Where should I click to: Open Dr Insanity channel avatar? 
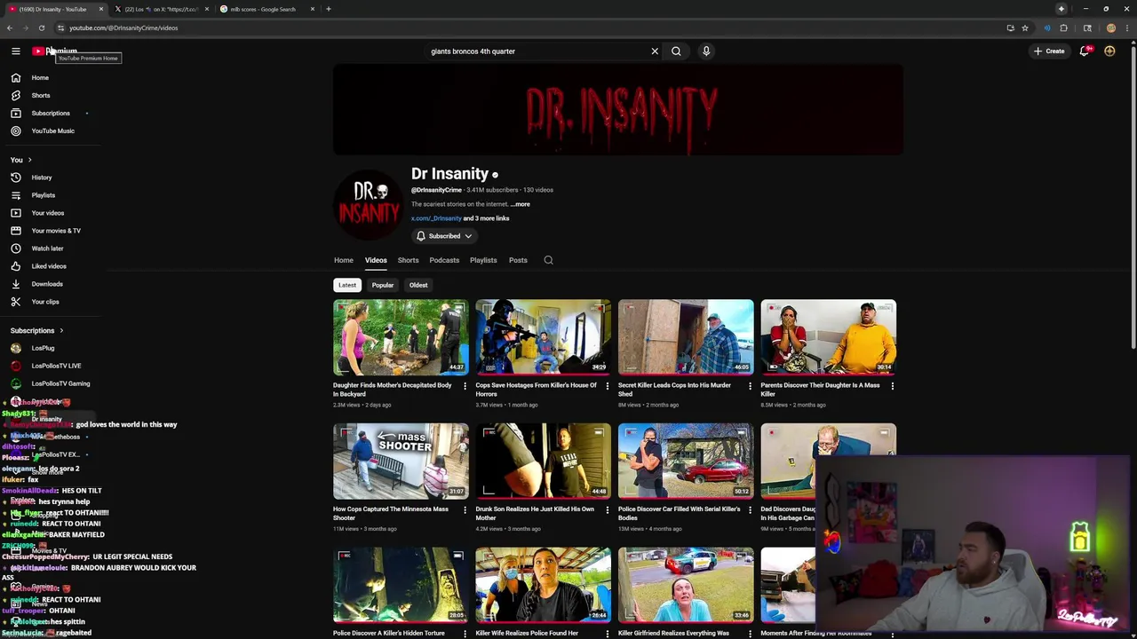(x=369, y=205)
